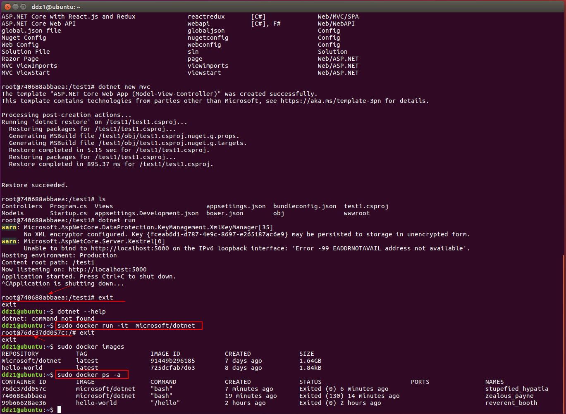Click 'bundleconfig.json' file name
The height and width of the screenshot is (414, 566).
[305, 206]
